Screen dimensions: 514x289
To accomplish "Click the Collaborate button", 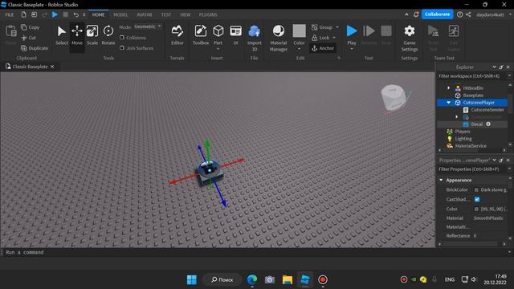I will pyautogui.click(x=437, y=14).
